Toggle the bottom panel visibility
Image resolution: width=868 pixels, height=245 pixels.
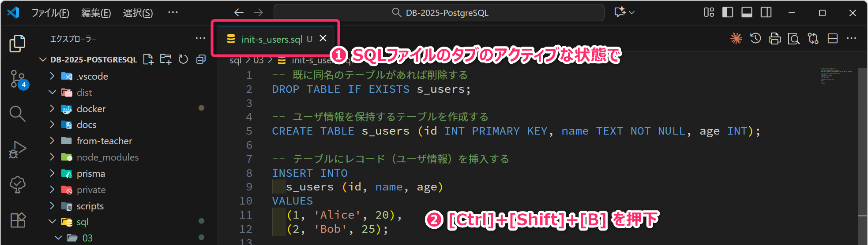tap(747, 13)
